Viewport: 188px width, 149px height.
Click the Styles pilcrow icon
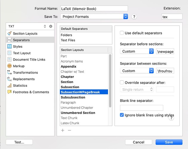pyautogui.click(x=10, y=46)
